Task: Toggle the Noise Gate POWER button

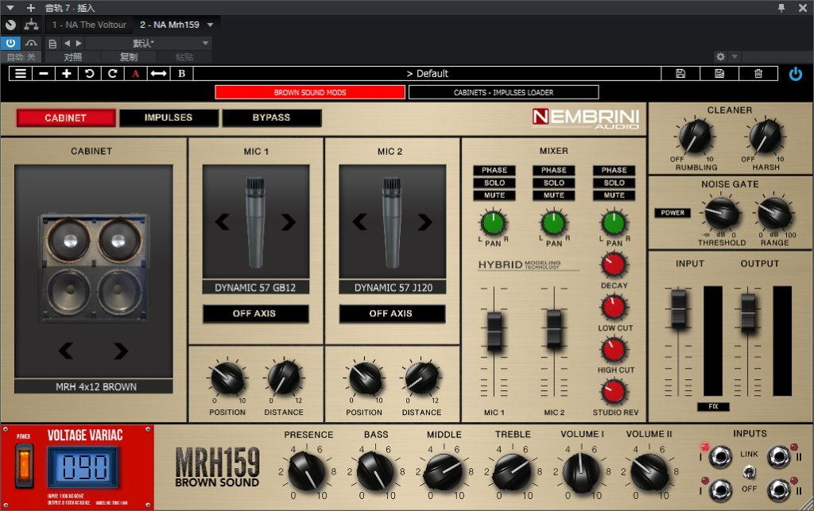Action: (x=673, y=213)
